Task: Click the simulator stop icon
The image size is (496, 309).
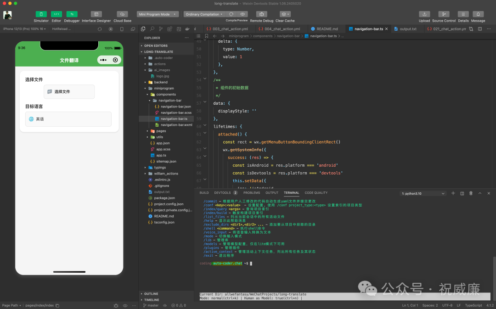Action: [111, 29]
